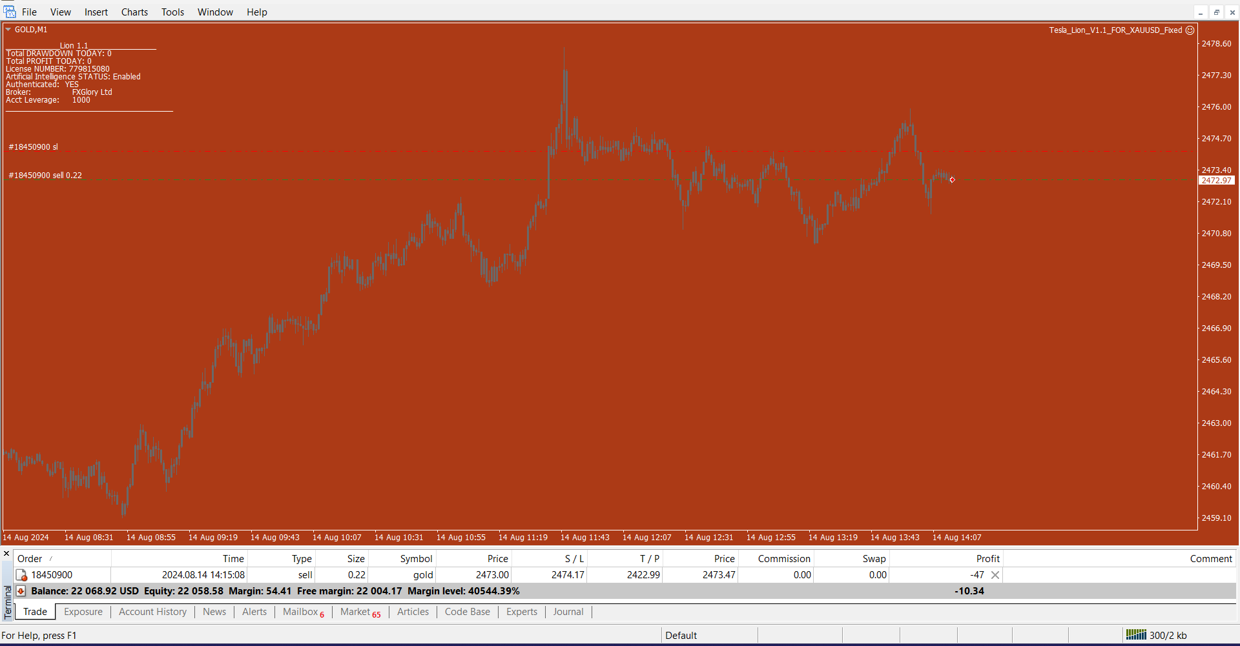Click the Tesla Lion expert advisor smiley icon

click(x=1190, y=30)
